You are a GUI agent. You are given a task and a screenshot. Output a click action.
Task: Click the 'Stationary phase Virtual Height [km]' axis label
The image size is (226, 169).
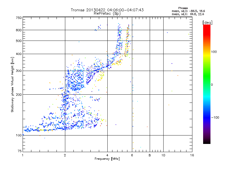[12, 85]
